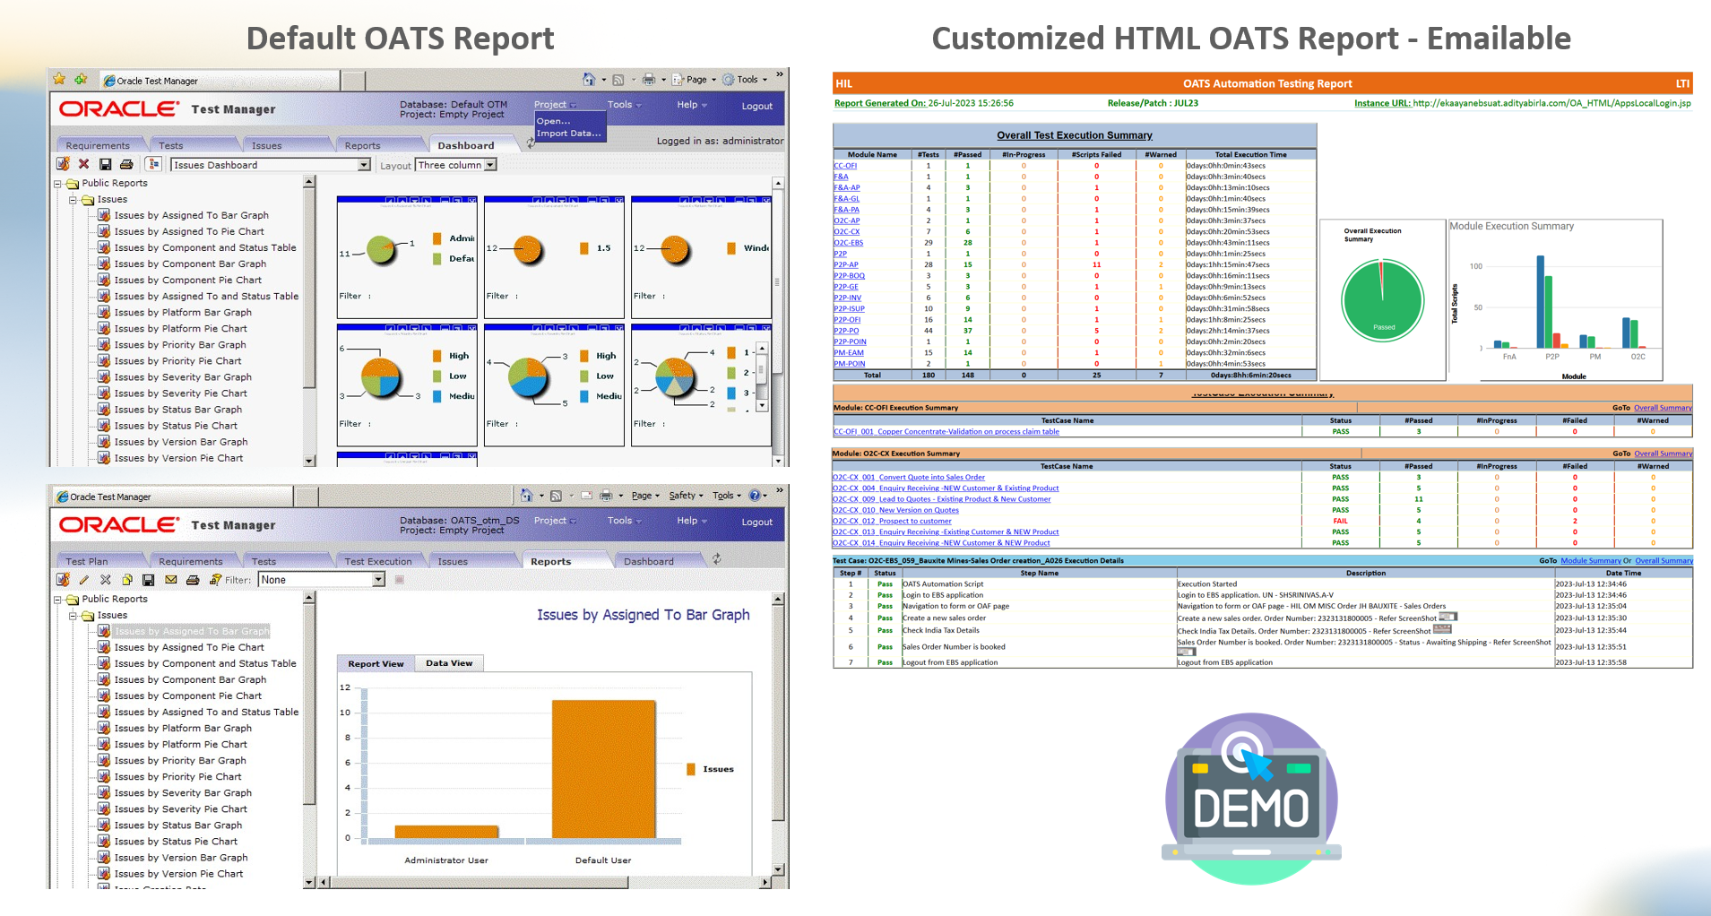Email the report using the envelope icon
Screen dimensions: 1711x916
click(x=171, y=579)
